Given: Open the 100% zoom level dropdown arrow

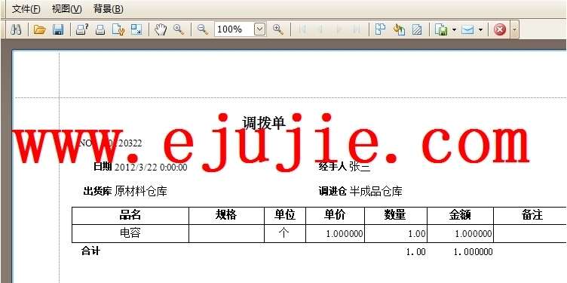Looking at the screenshot, I should (x=260, y=29).
